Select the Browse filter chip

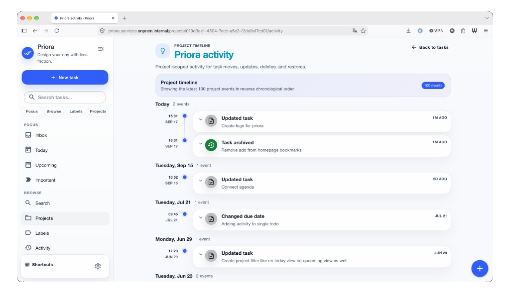coord(54,111)
